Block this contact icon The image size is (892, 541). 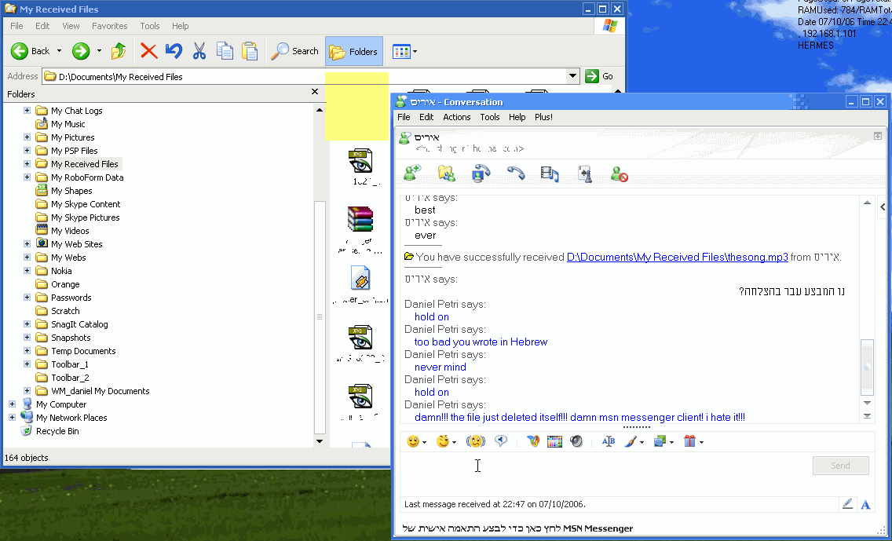click(619, 173)
